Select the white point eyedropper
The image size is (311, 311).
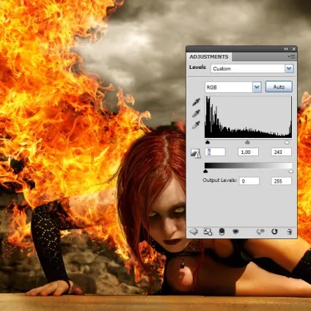(x=196, y=125)
